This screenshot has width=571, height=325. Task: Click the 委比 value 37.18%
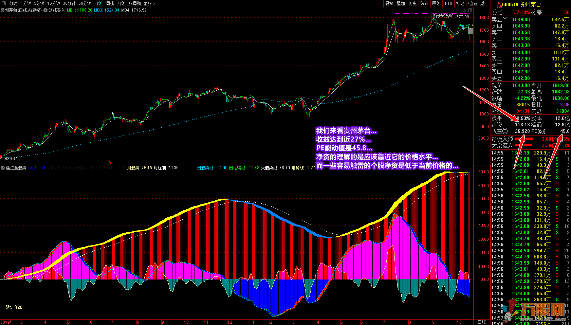pos(522,12)
